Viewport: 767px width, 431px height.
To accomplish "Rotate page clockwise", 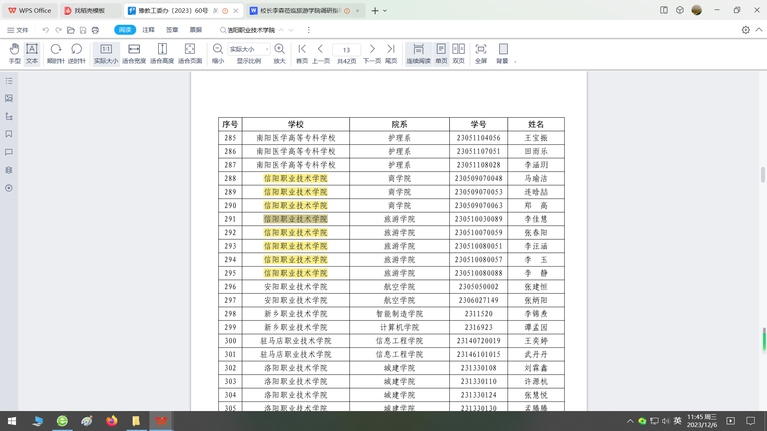I will (x=56, y=53).
